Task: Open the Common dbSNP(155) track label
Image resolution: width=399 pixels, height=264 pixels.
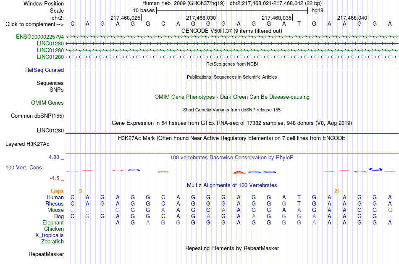Action: (x=37, y=116)
